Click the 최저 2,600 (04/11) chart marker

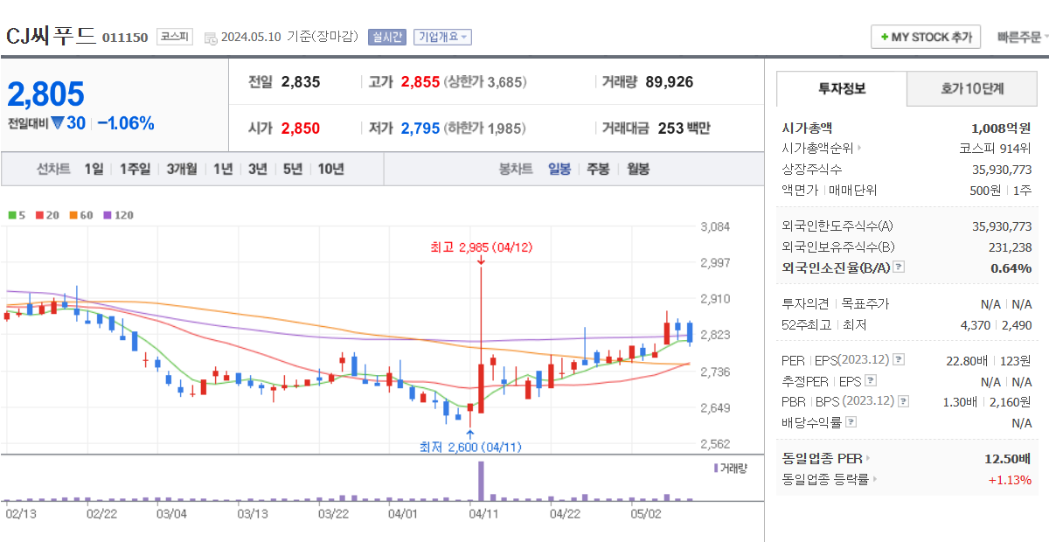point(470,447)
